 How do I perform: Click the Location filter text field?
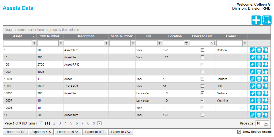(x=174, y=43)
